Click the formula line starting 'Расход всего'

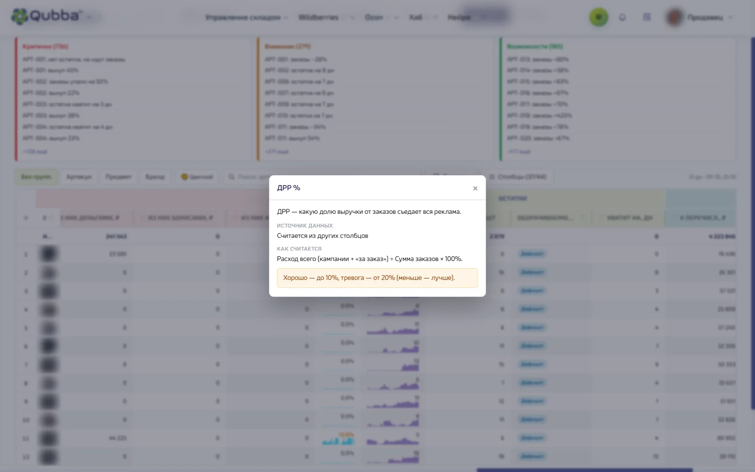369,259
